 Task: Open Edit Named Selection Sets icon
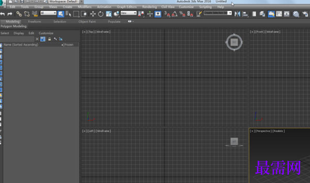click(199, 14)
